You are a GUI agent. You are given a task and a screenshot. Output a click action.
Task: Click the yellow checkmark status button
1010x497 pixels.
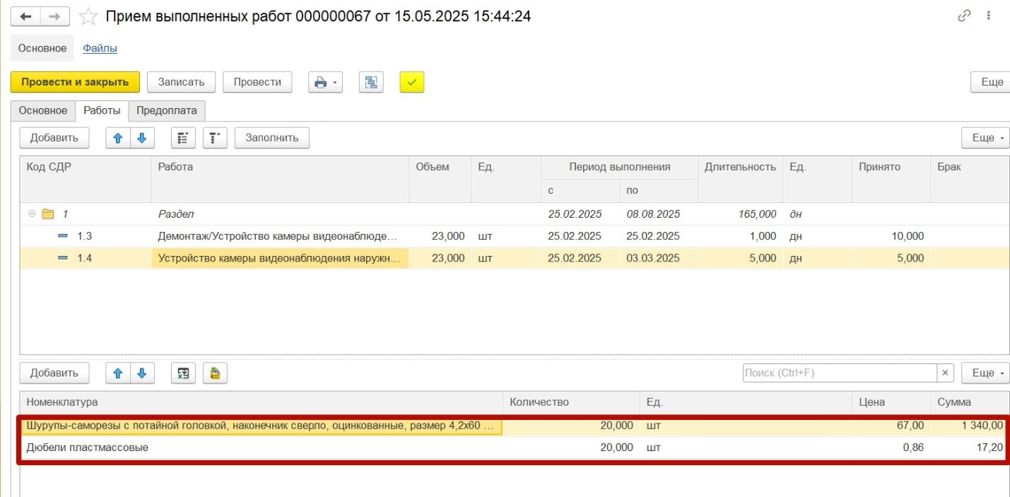tap(412, 82)
